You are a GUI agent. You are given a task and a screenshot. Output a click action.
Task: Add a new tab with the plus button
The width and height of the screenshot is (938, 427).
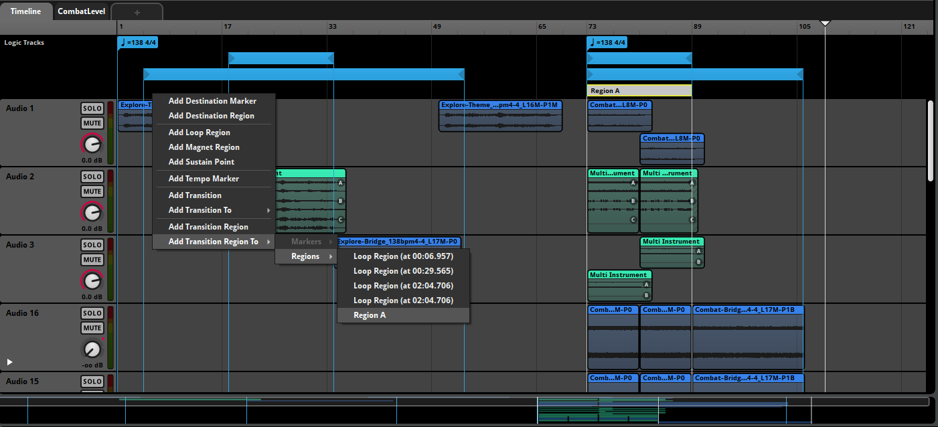(137, 12)
